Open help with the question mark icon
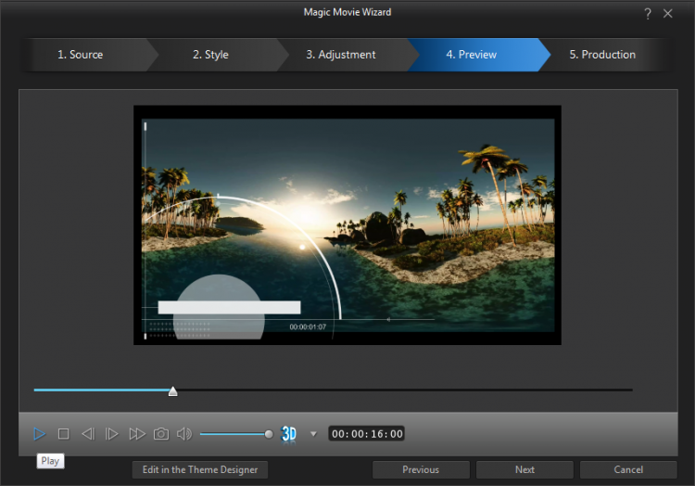This screenshot has width=695, height=486. [648, 13]
